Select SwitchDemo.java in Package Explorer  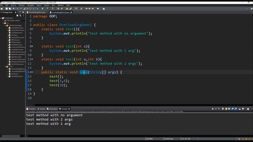[x=17, y=64]
